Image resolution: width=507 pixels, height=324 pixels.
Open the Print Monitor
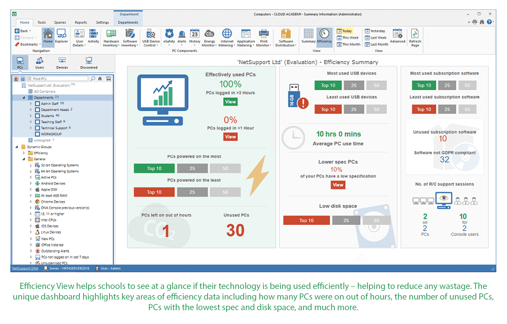coord(264,37)
